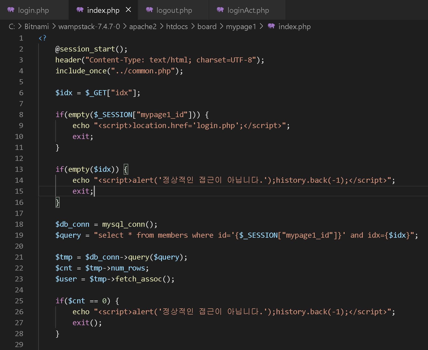Switch to the login.php tab
Image resolution: width=428 pixels, height=350 pixels.
tap(34, 10)
